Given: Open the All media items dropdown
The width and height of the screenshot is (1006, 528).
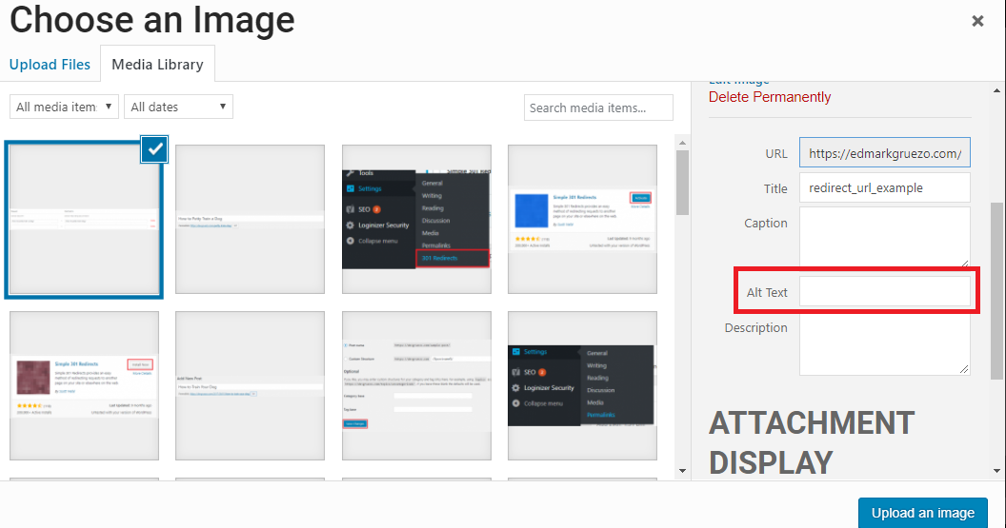Looking at the screenshot, I should [x=64, y=107].
